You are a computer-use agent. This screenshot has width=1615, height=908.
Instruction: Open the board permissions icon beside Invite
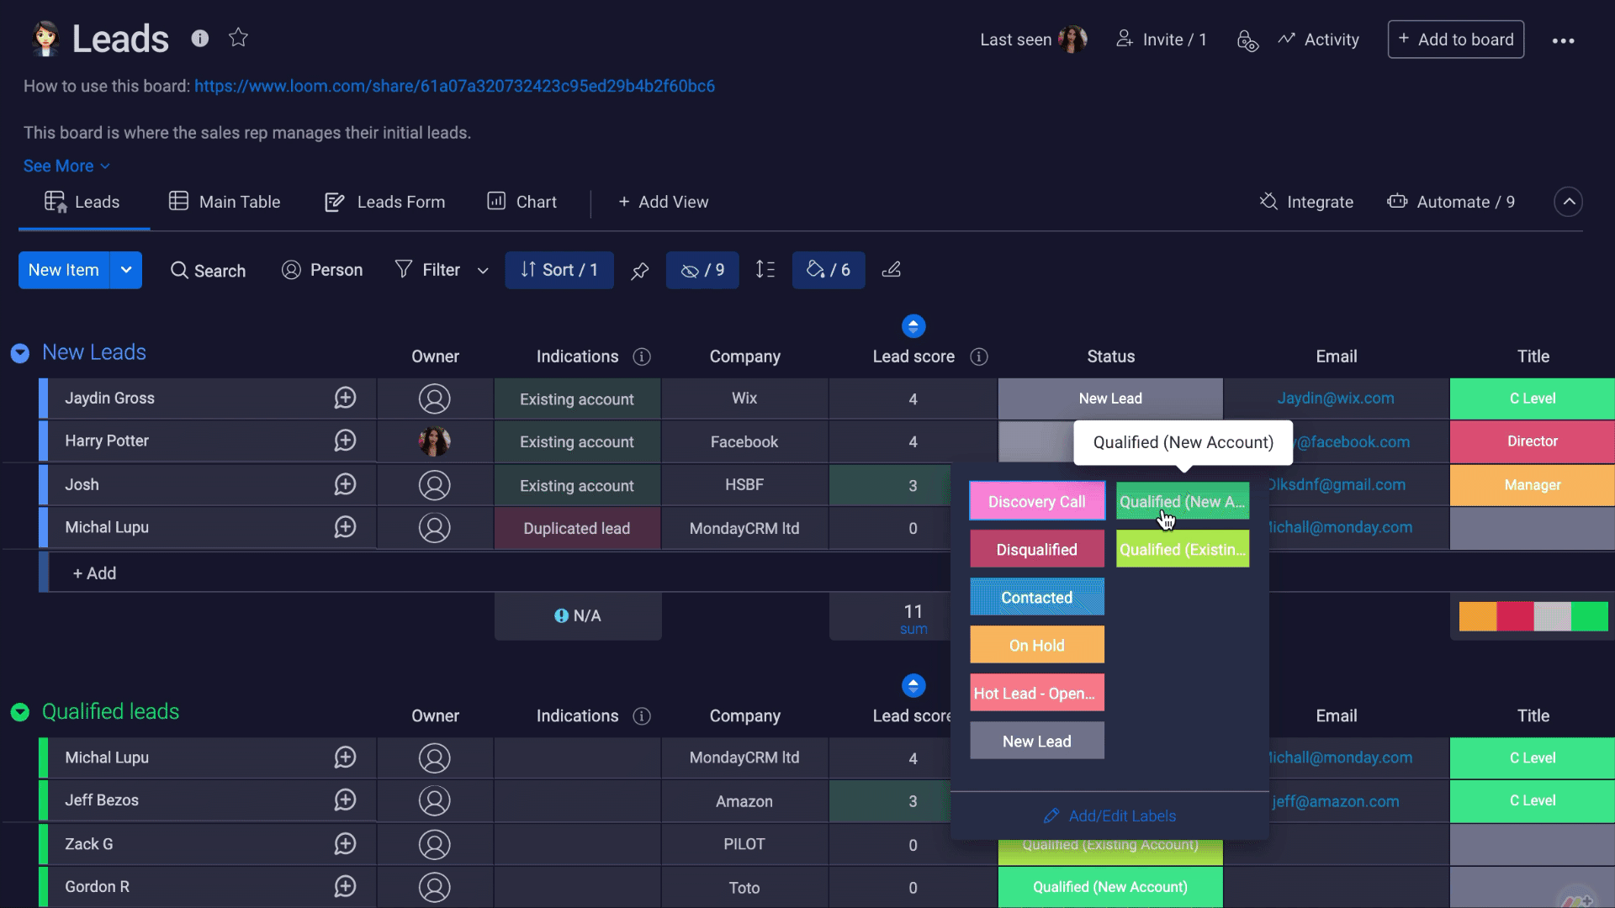(x=1247, y=40)
